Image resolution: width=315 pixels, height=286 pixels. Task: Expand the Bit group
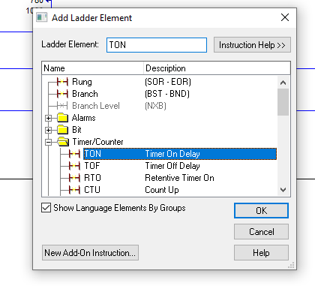(x=49, y=130)
